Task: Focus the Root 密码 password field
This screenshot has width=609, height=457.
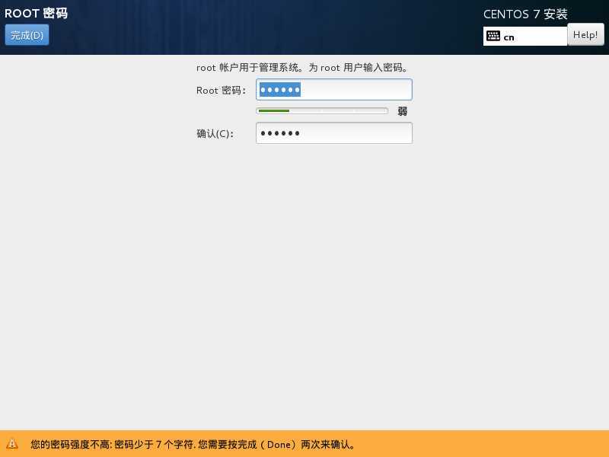Action: coord(334,90)
